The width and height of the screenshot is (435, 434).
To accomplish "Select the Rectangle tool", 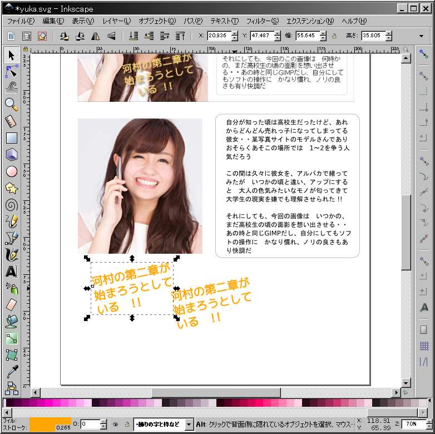I will pos(11,138).
